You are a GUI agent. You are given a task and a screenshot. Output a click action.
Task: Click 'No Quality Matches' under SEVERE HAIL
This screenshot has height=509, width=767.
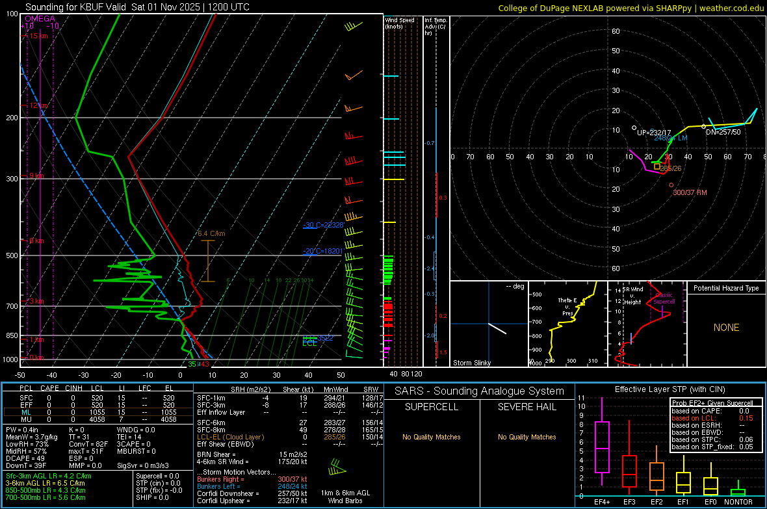coord(526,437)
